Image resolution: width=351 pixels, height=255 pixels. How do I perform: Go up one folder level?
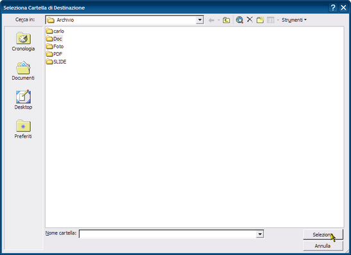(x=227, y=20)
